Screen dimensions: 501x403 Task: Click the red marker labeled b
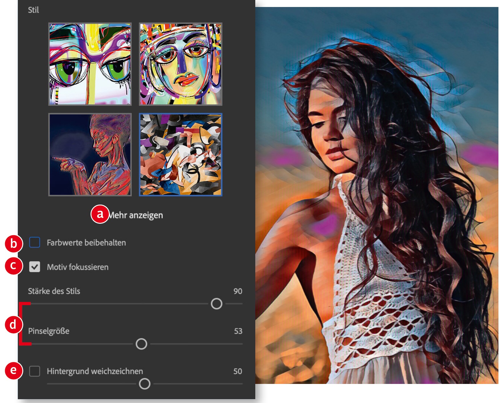(x=14, y=243)
